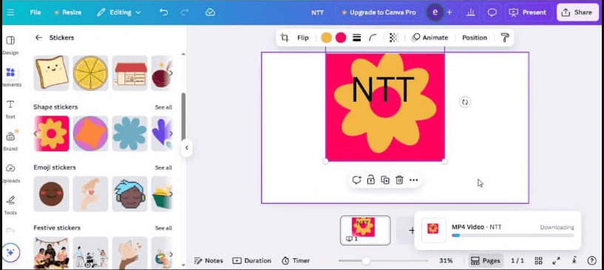Click the cloud save status icon
This screenshot has height=270, width=604.
coord(210,13)
